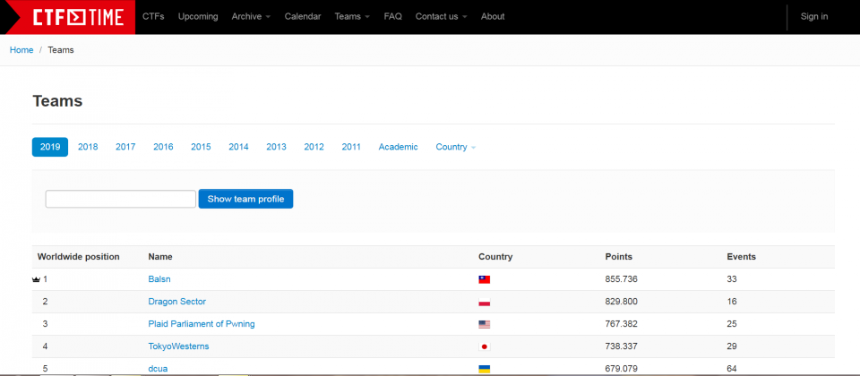Click the events count 64
The height and width of the screenshot is (376, 860).
[x=732, y=369]
